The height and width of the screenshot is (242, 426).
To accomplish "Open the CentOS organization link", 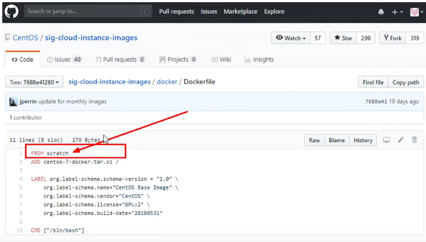I will [x=25, y=38].
